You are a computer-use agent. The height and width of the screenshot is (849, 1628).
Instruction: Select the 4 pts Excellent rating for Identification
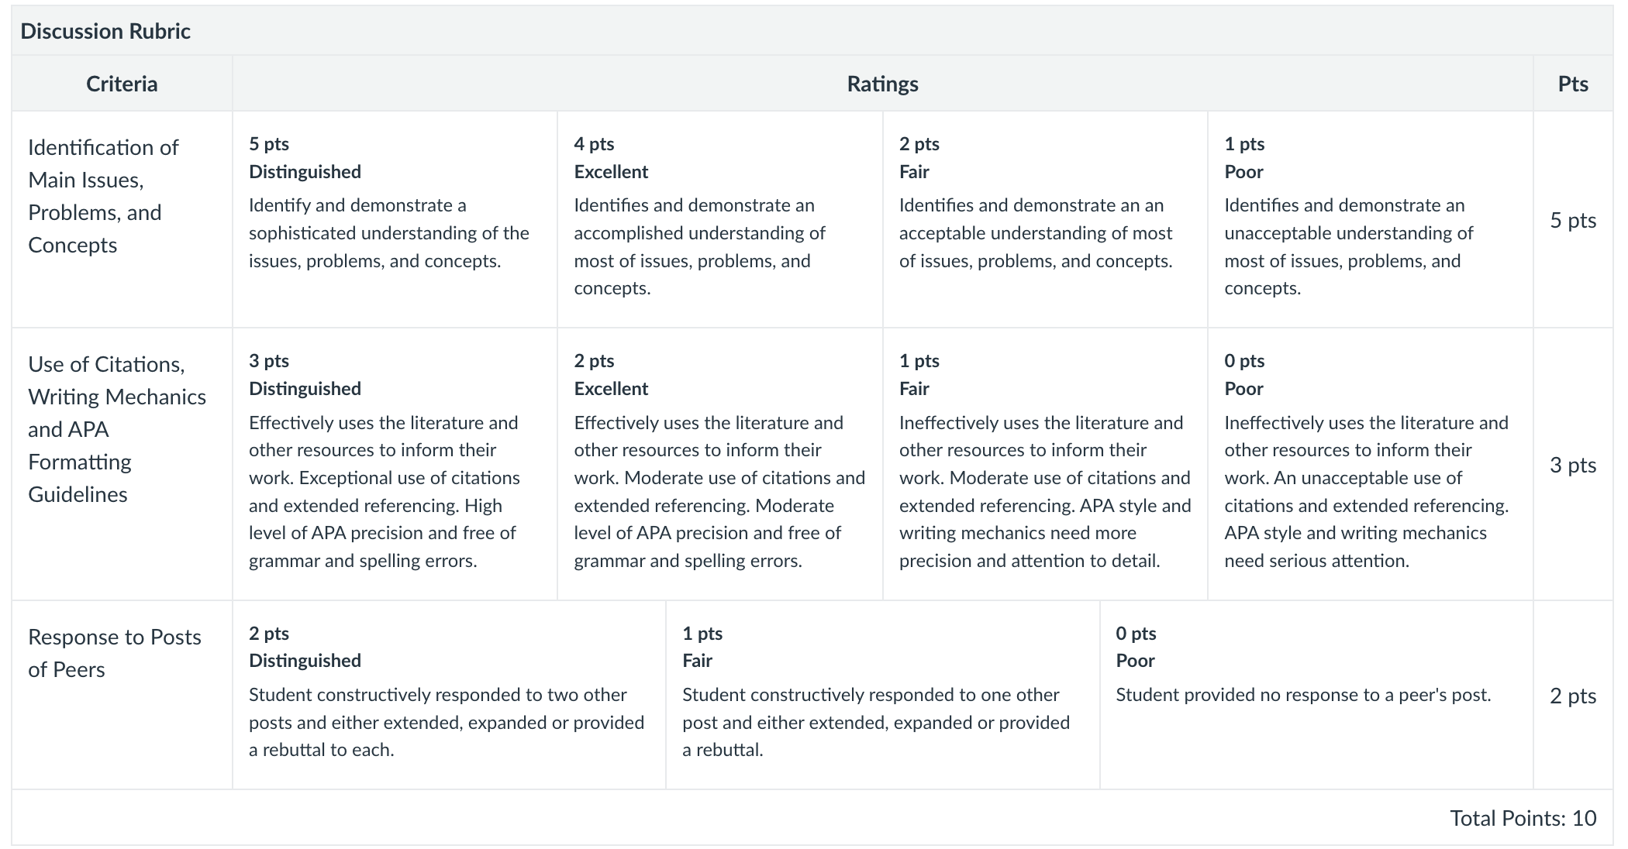pos(719,219)
